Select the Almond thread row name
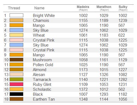The height and width of the screenshot is (105, 137). coord(39,70)
